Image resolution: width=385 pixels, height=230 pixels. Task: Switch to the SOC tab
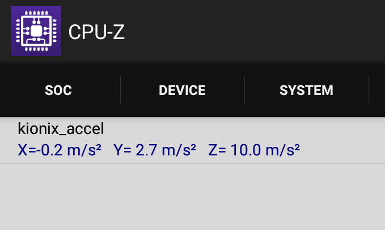click(x=58, y=90)
